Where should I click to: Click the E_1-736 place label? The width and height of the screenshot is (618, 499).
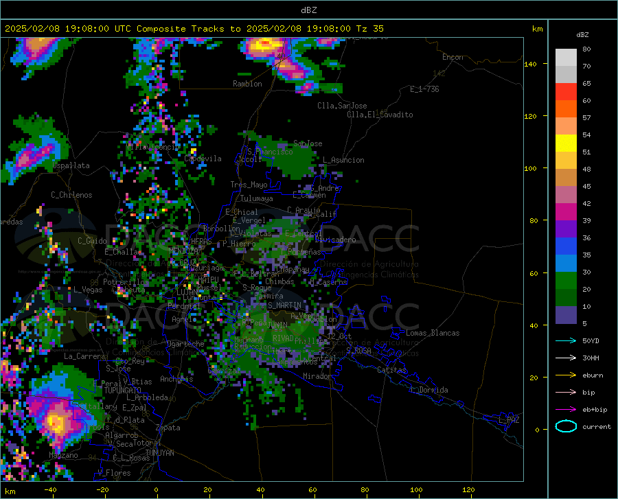424,89
